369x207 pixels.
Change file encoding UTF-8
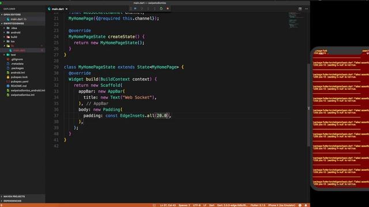tap(197, 205)
